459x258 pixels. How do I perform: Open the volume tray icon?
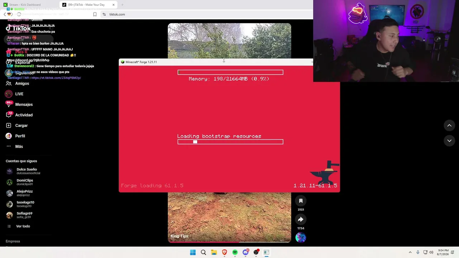click(431, 252)
